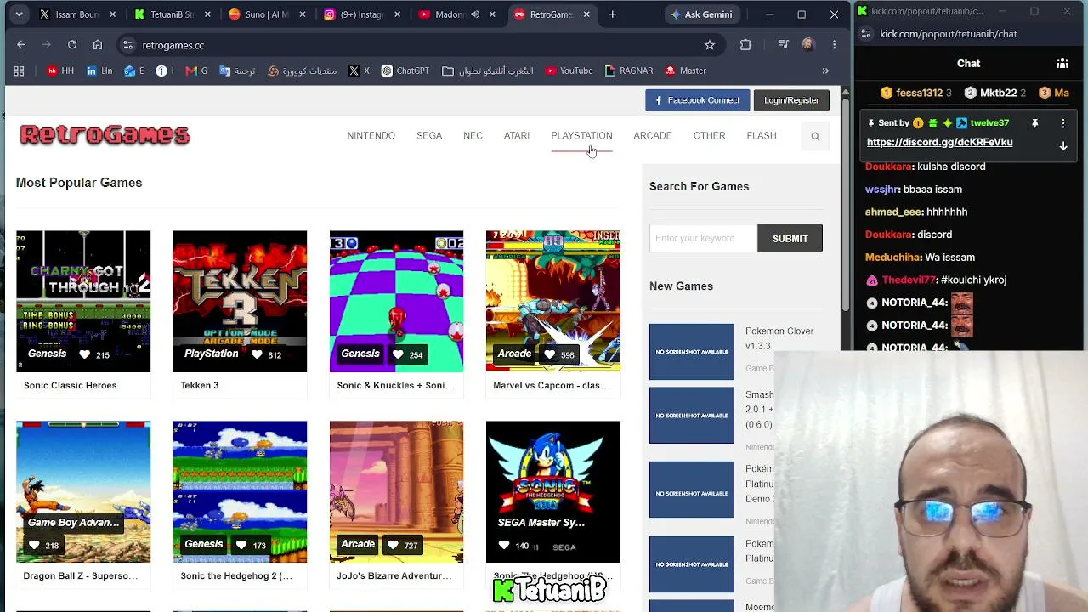Open the Sonic Classic Heroes thumbnail
Screen dimensions: 1088x612
tap(83, 301)
